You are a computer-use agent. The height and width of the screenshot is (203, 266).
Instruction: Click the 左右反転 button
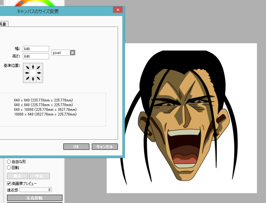pos(35,198)
